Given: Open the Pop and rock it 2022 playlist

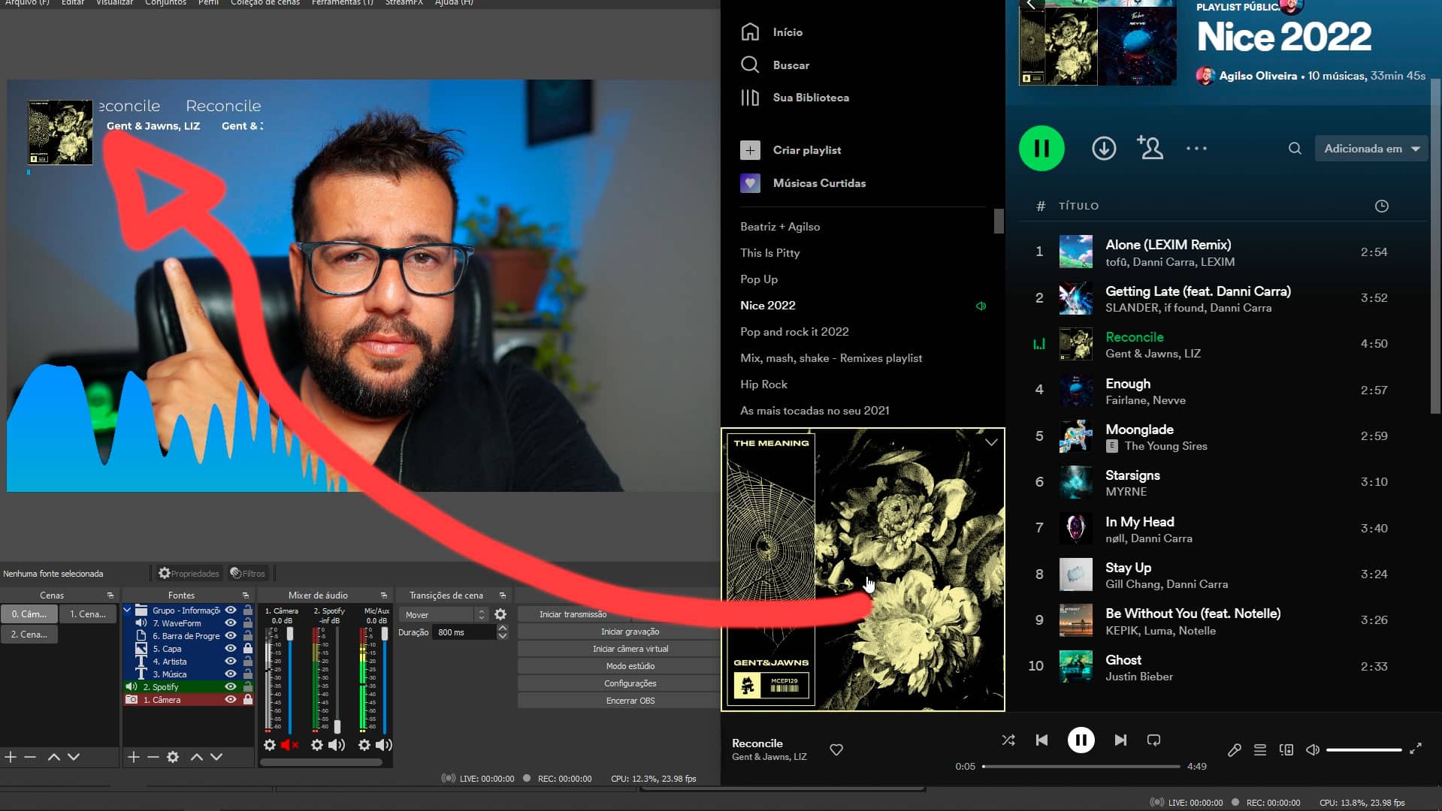Looking at the screenshot, I should pyautogui.click(x=794, y=332).
